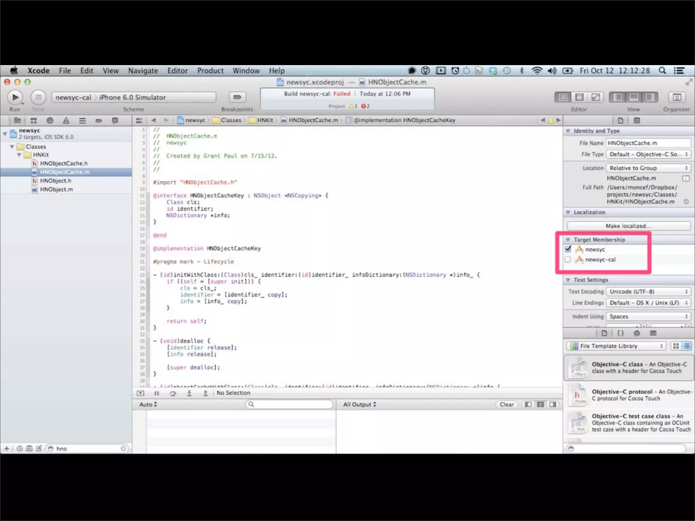
Task: Switch to Quick Help inspector icon
Action: [637, 120]
